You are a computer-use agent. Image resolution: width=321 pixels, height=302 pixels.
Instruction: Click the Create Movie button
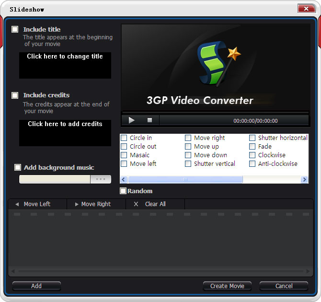pos(227,286)
